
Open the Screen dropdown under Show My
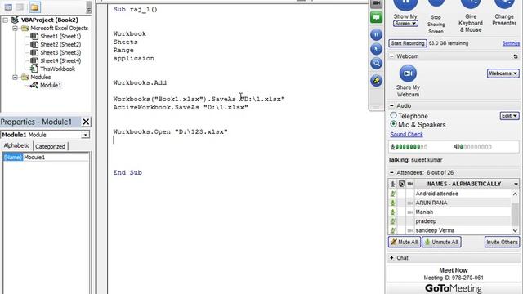pyautogui.click(x=405, y=24)
